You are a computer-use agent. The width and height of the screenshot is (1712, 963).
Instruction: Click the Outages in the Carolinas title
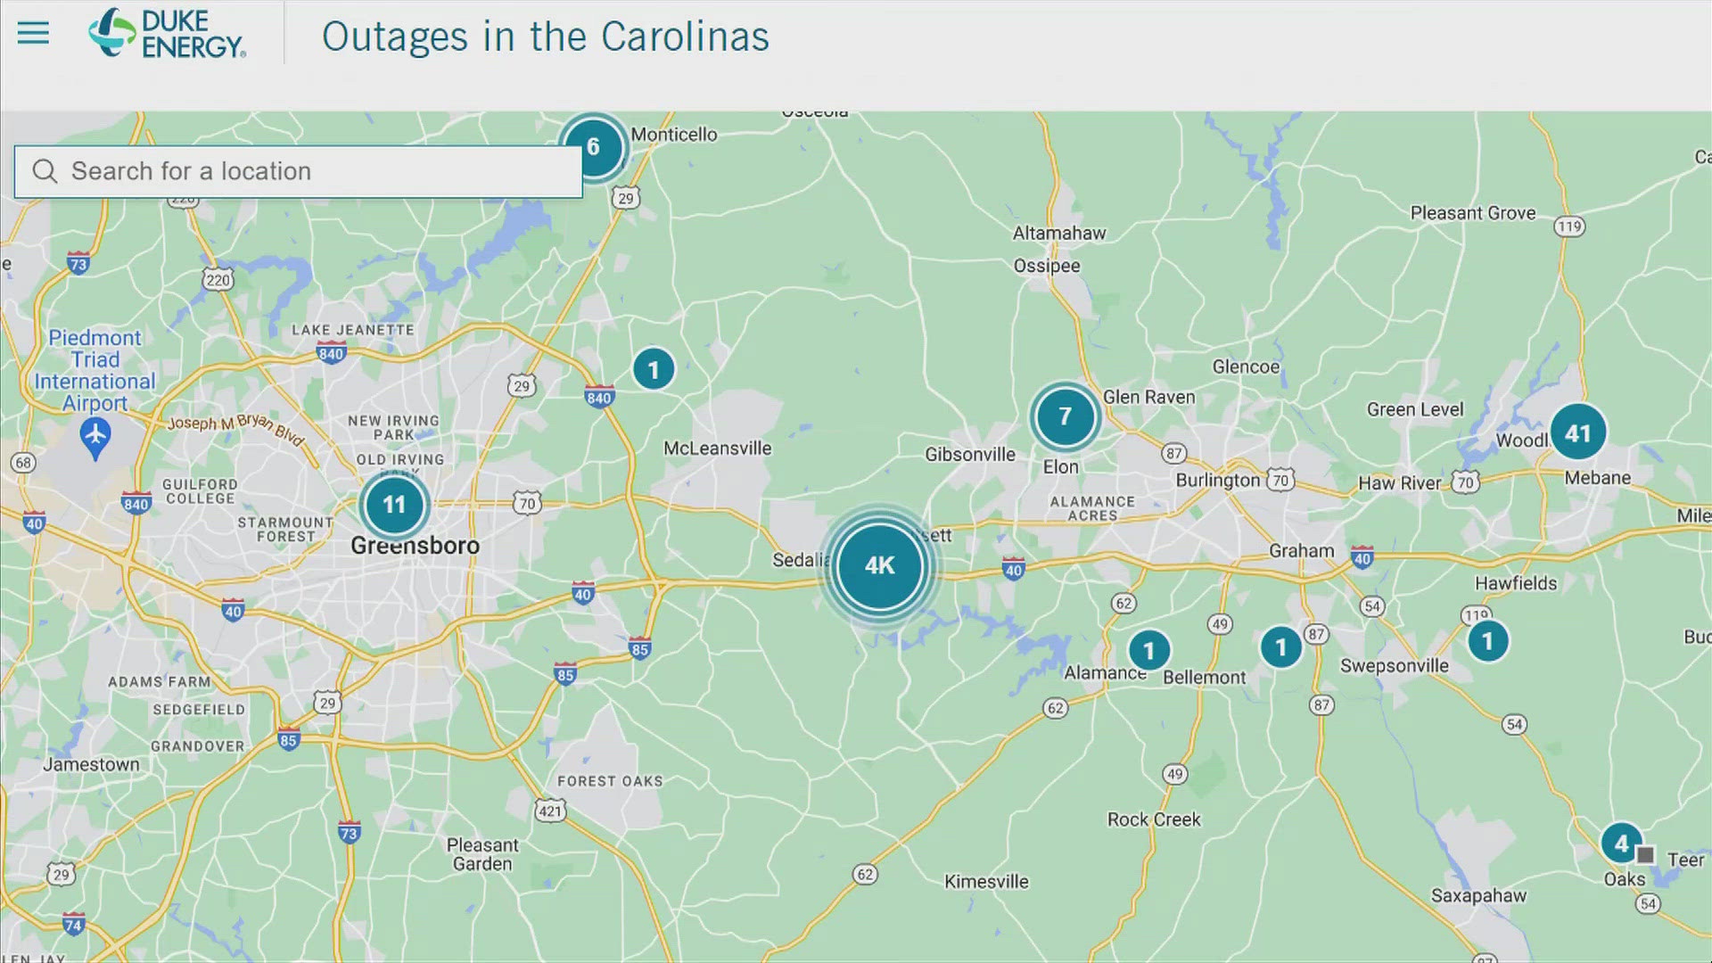pos(546,36)
